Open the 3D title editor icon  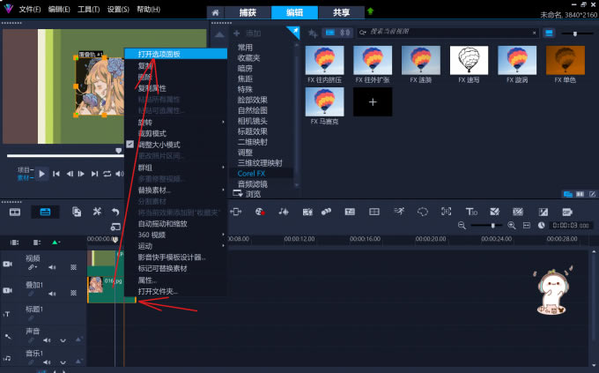pos(471,212)
